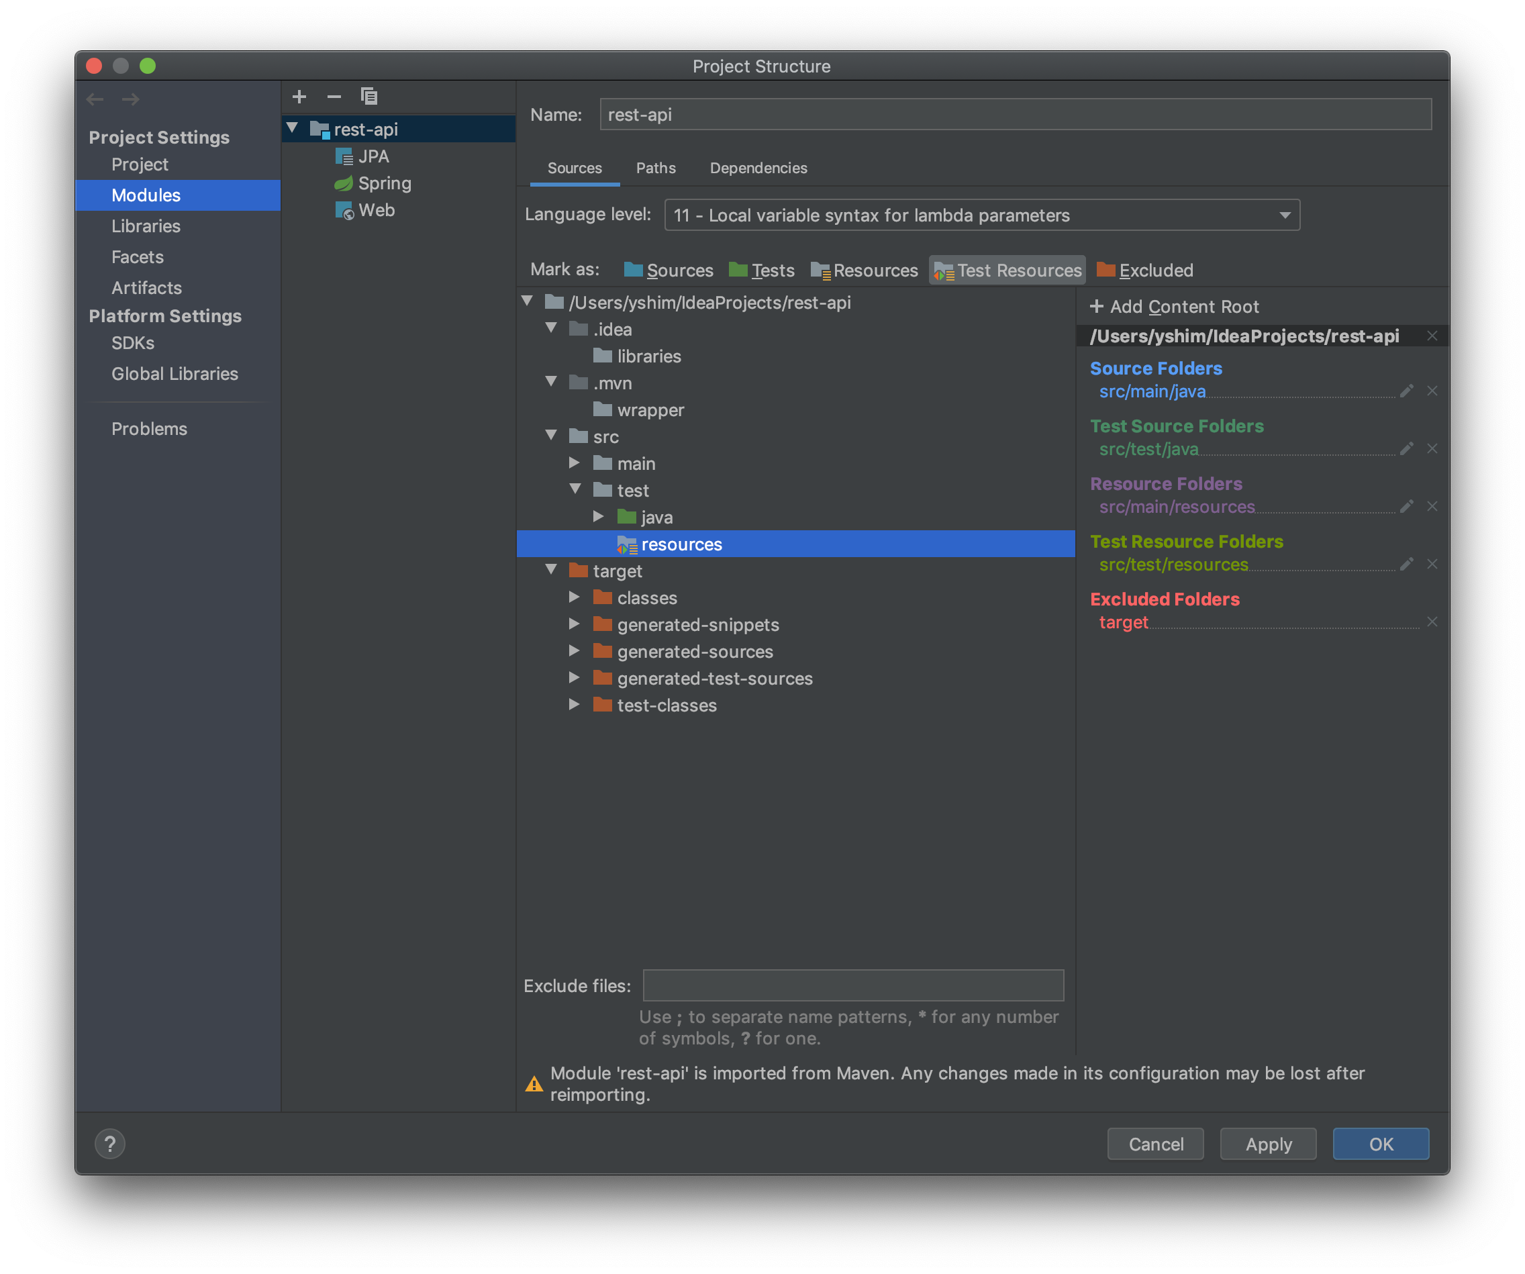Collapse the target folder
The height and width of the screenshot is (1274, 1525).
(551, 570)
